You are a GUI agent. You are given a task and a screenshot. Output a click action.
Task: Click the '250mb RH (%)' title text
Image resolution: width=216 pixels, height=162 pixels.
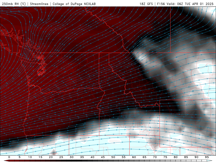point(14,4)
